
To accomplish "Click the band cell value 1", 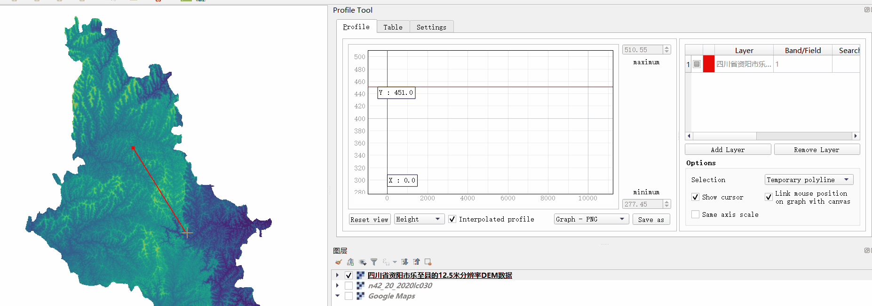I will [x=803, y=64].
